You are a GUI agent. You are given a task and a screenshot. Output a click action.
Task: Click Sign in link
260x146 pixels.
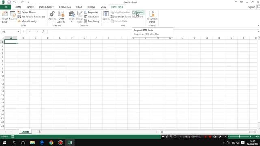pos(251,7)
